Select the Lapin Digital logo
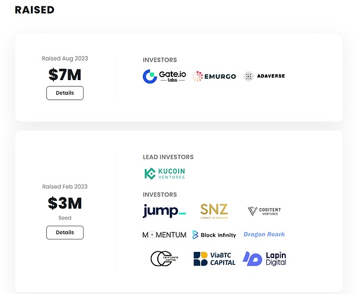 click(264, 258)
